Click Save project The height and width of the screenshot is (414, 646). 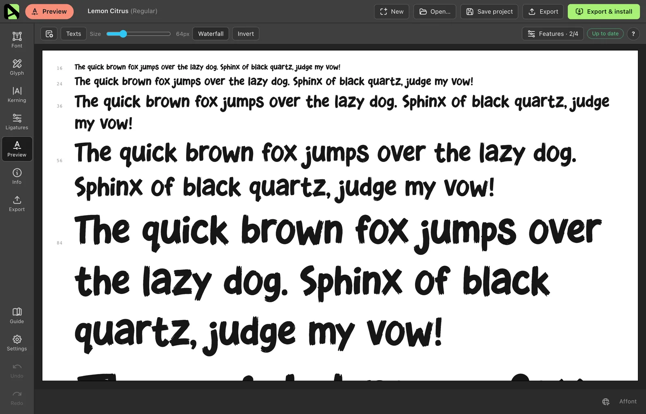tap(489, 12)
